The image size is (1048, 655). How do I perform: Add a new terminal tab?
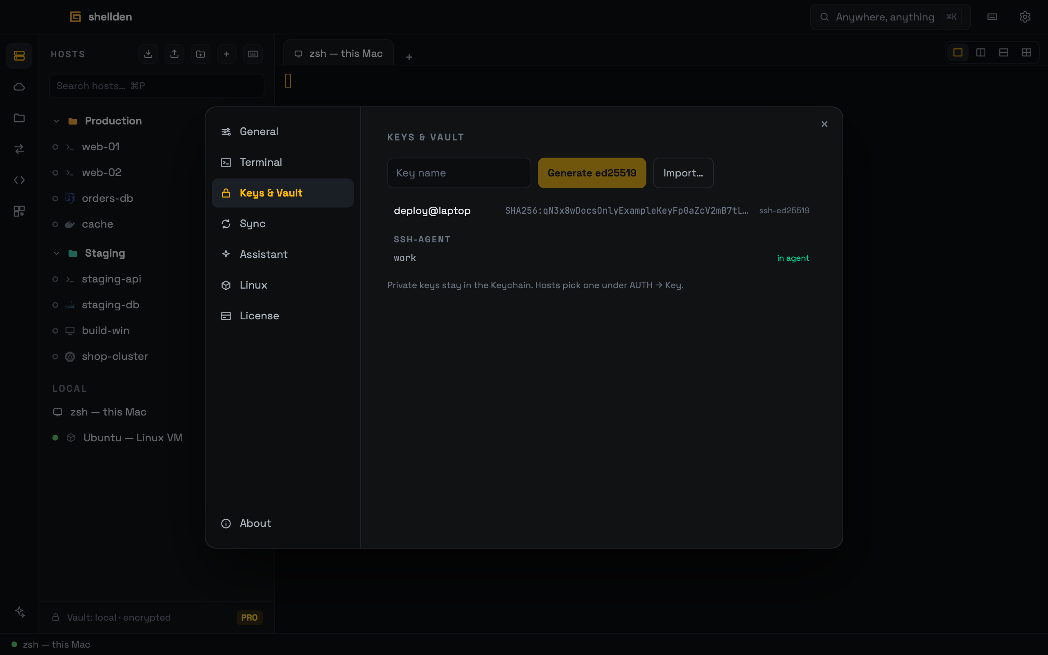[409, 57]
